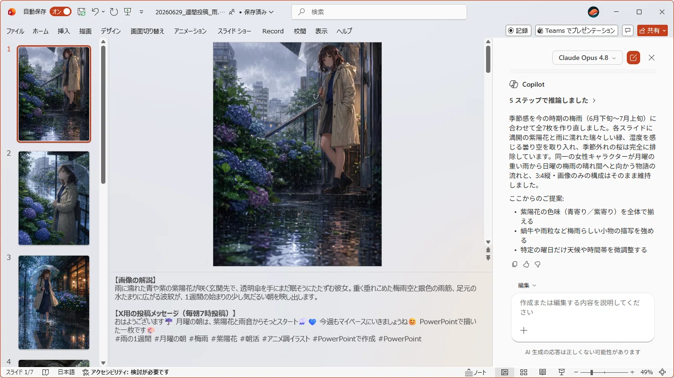Open アクセシビリティ: 検討が必要です checker
Viewport: 674px width, 378px height.
click(125, 372)
